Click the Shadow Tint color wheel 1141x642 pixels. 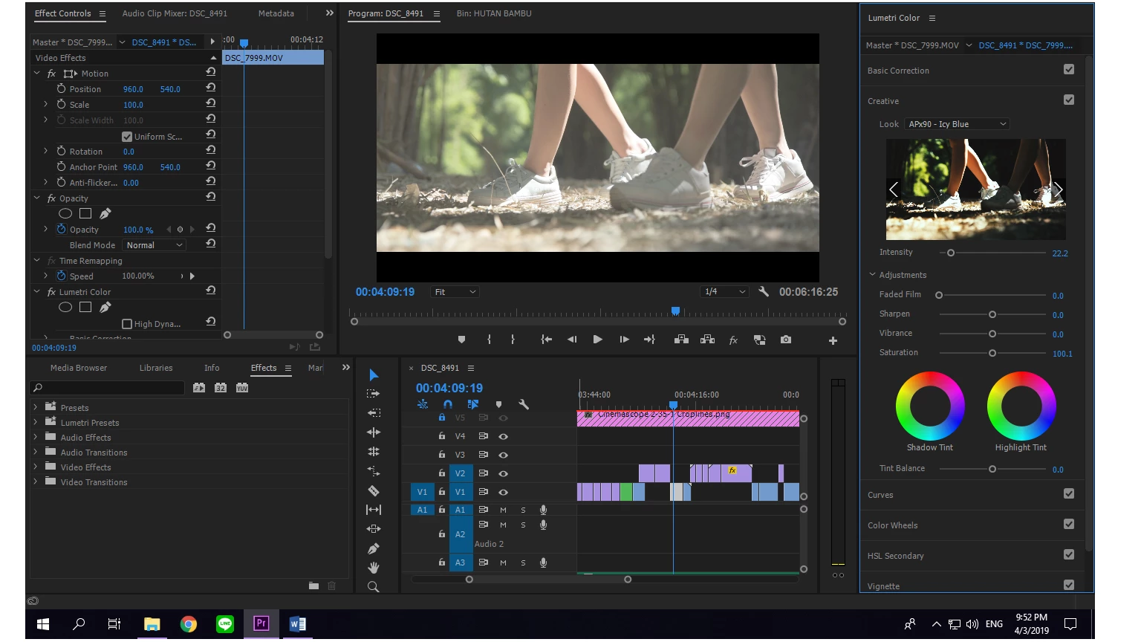point(930,406)
